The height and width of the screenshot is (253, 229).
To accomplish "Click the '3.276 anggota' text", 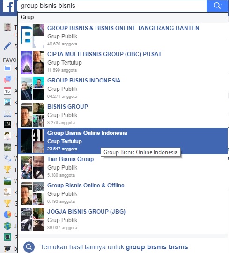I will 61,123.
